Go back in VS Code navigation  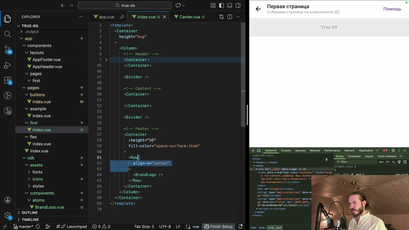coord(63,5)
